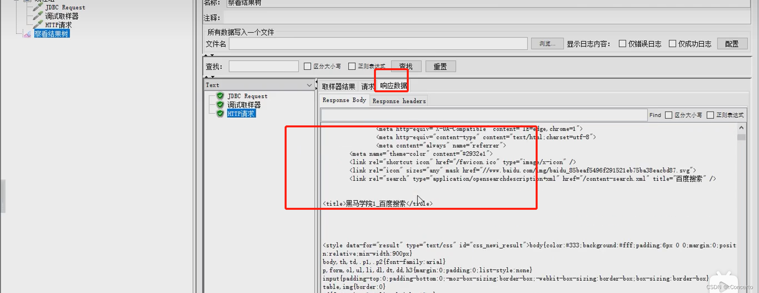
Task: Select 调试取样器 in the test plan tree
Action: (x=62, y=16)
